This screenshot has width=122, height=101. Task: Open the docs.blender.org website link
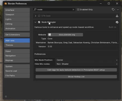click(x=65, y=35)
